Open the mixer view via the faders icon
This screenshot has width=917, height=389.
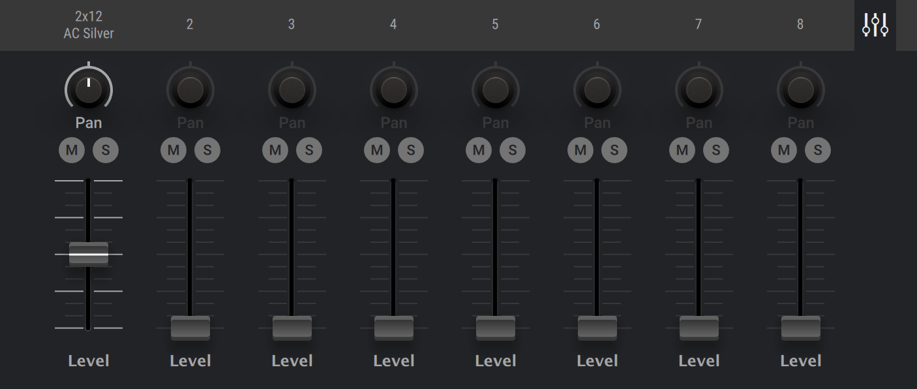[x=875, y=25]
